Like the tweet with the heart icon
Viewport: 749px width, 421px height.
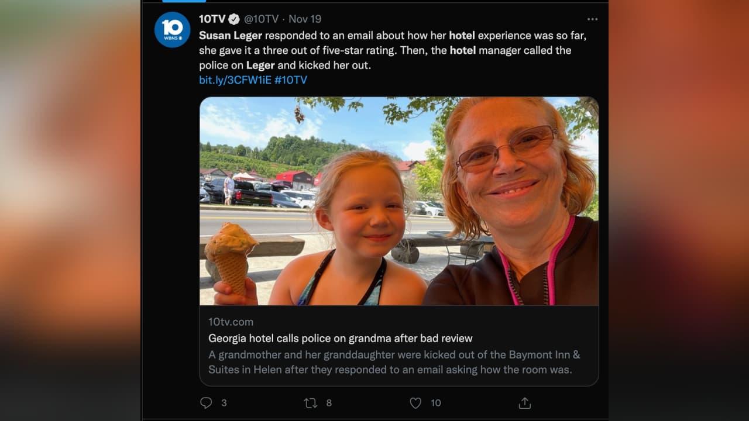(x=415, y=403)
